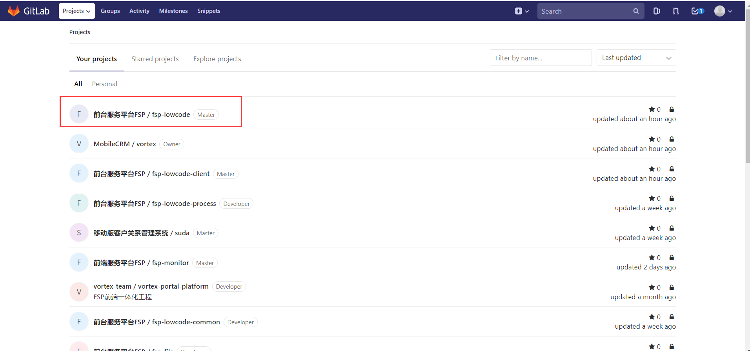Go to Groups in top navigation
The image size is (750, 351).
click(x=110, y=11)
